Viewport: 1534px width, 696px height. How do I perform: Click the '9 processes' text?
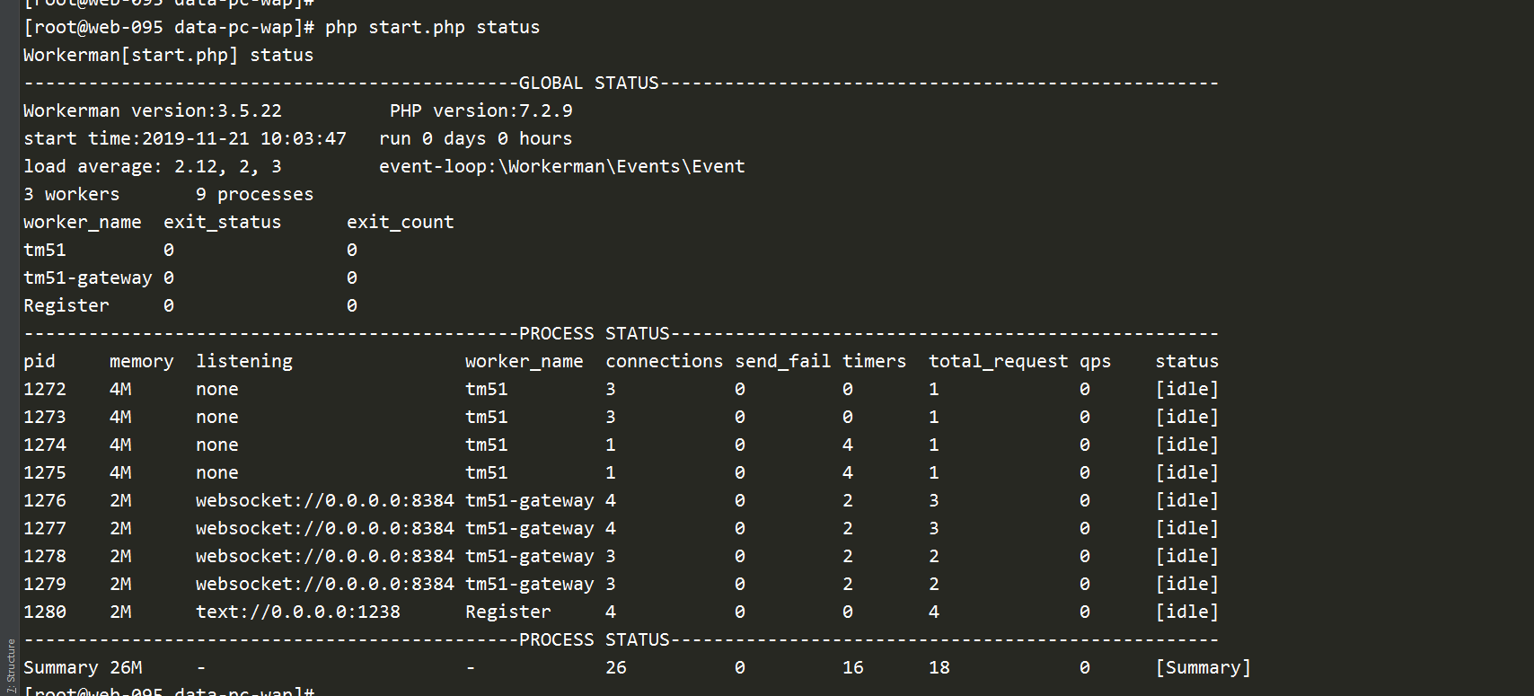click(x=254, y=194)
